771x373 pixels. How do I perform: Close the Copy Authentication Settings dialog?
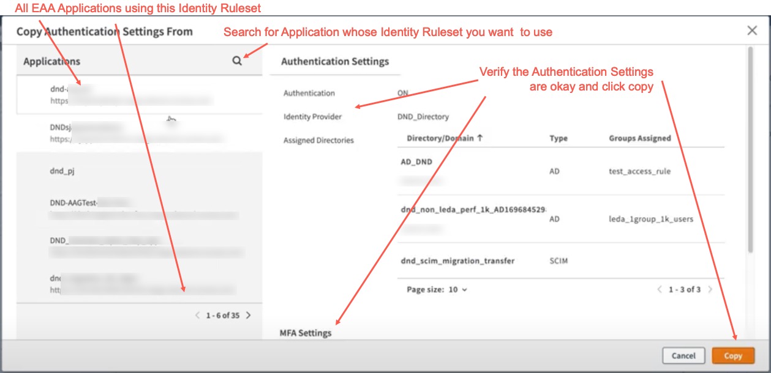click(x=752, y=31)
